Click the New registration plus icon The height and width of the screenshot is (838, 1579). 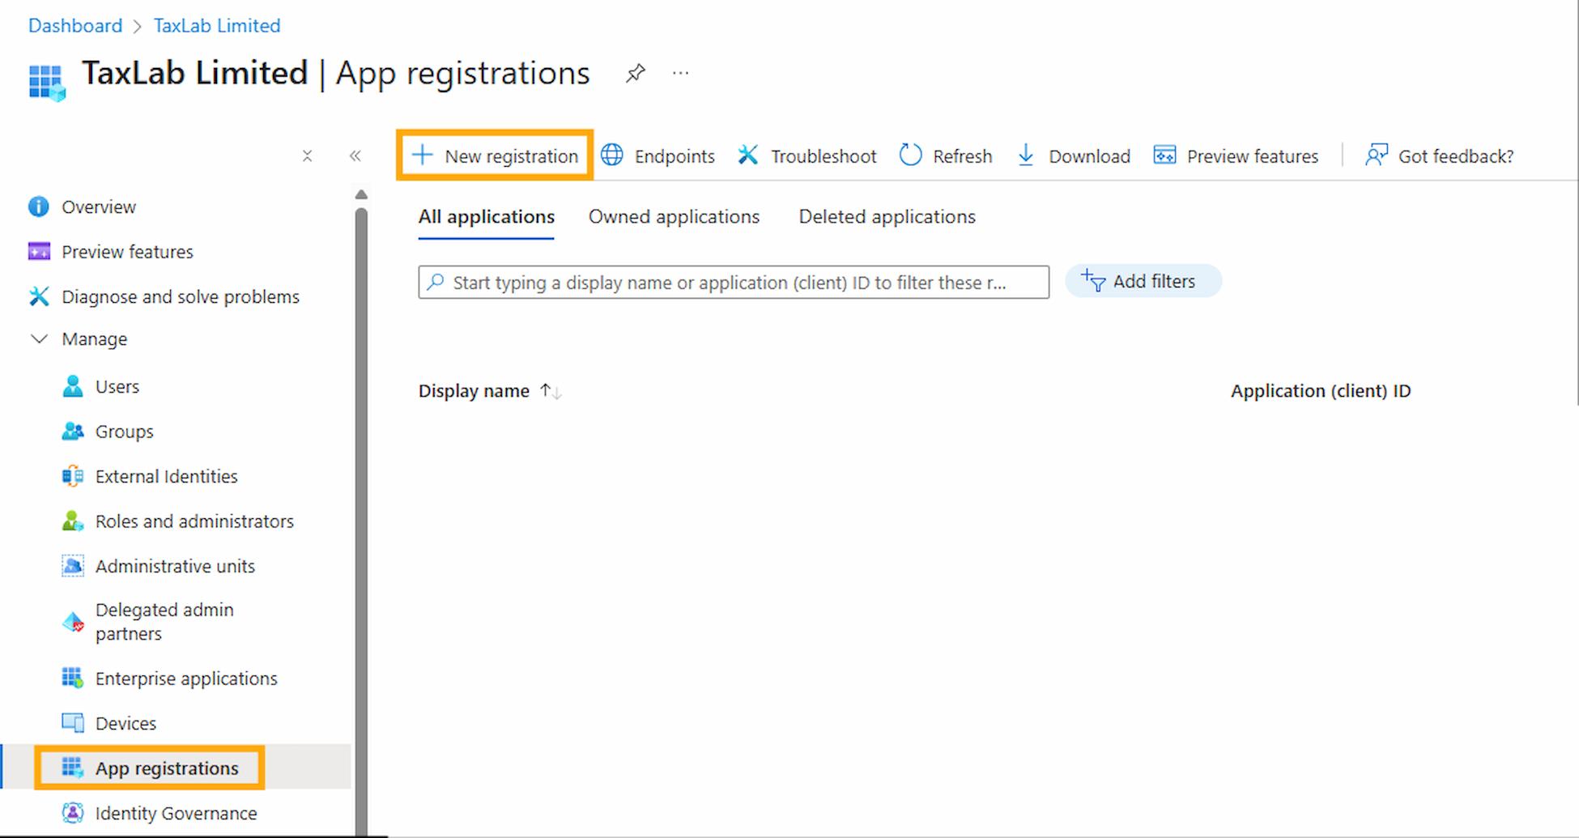[x=422, y=155]
